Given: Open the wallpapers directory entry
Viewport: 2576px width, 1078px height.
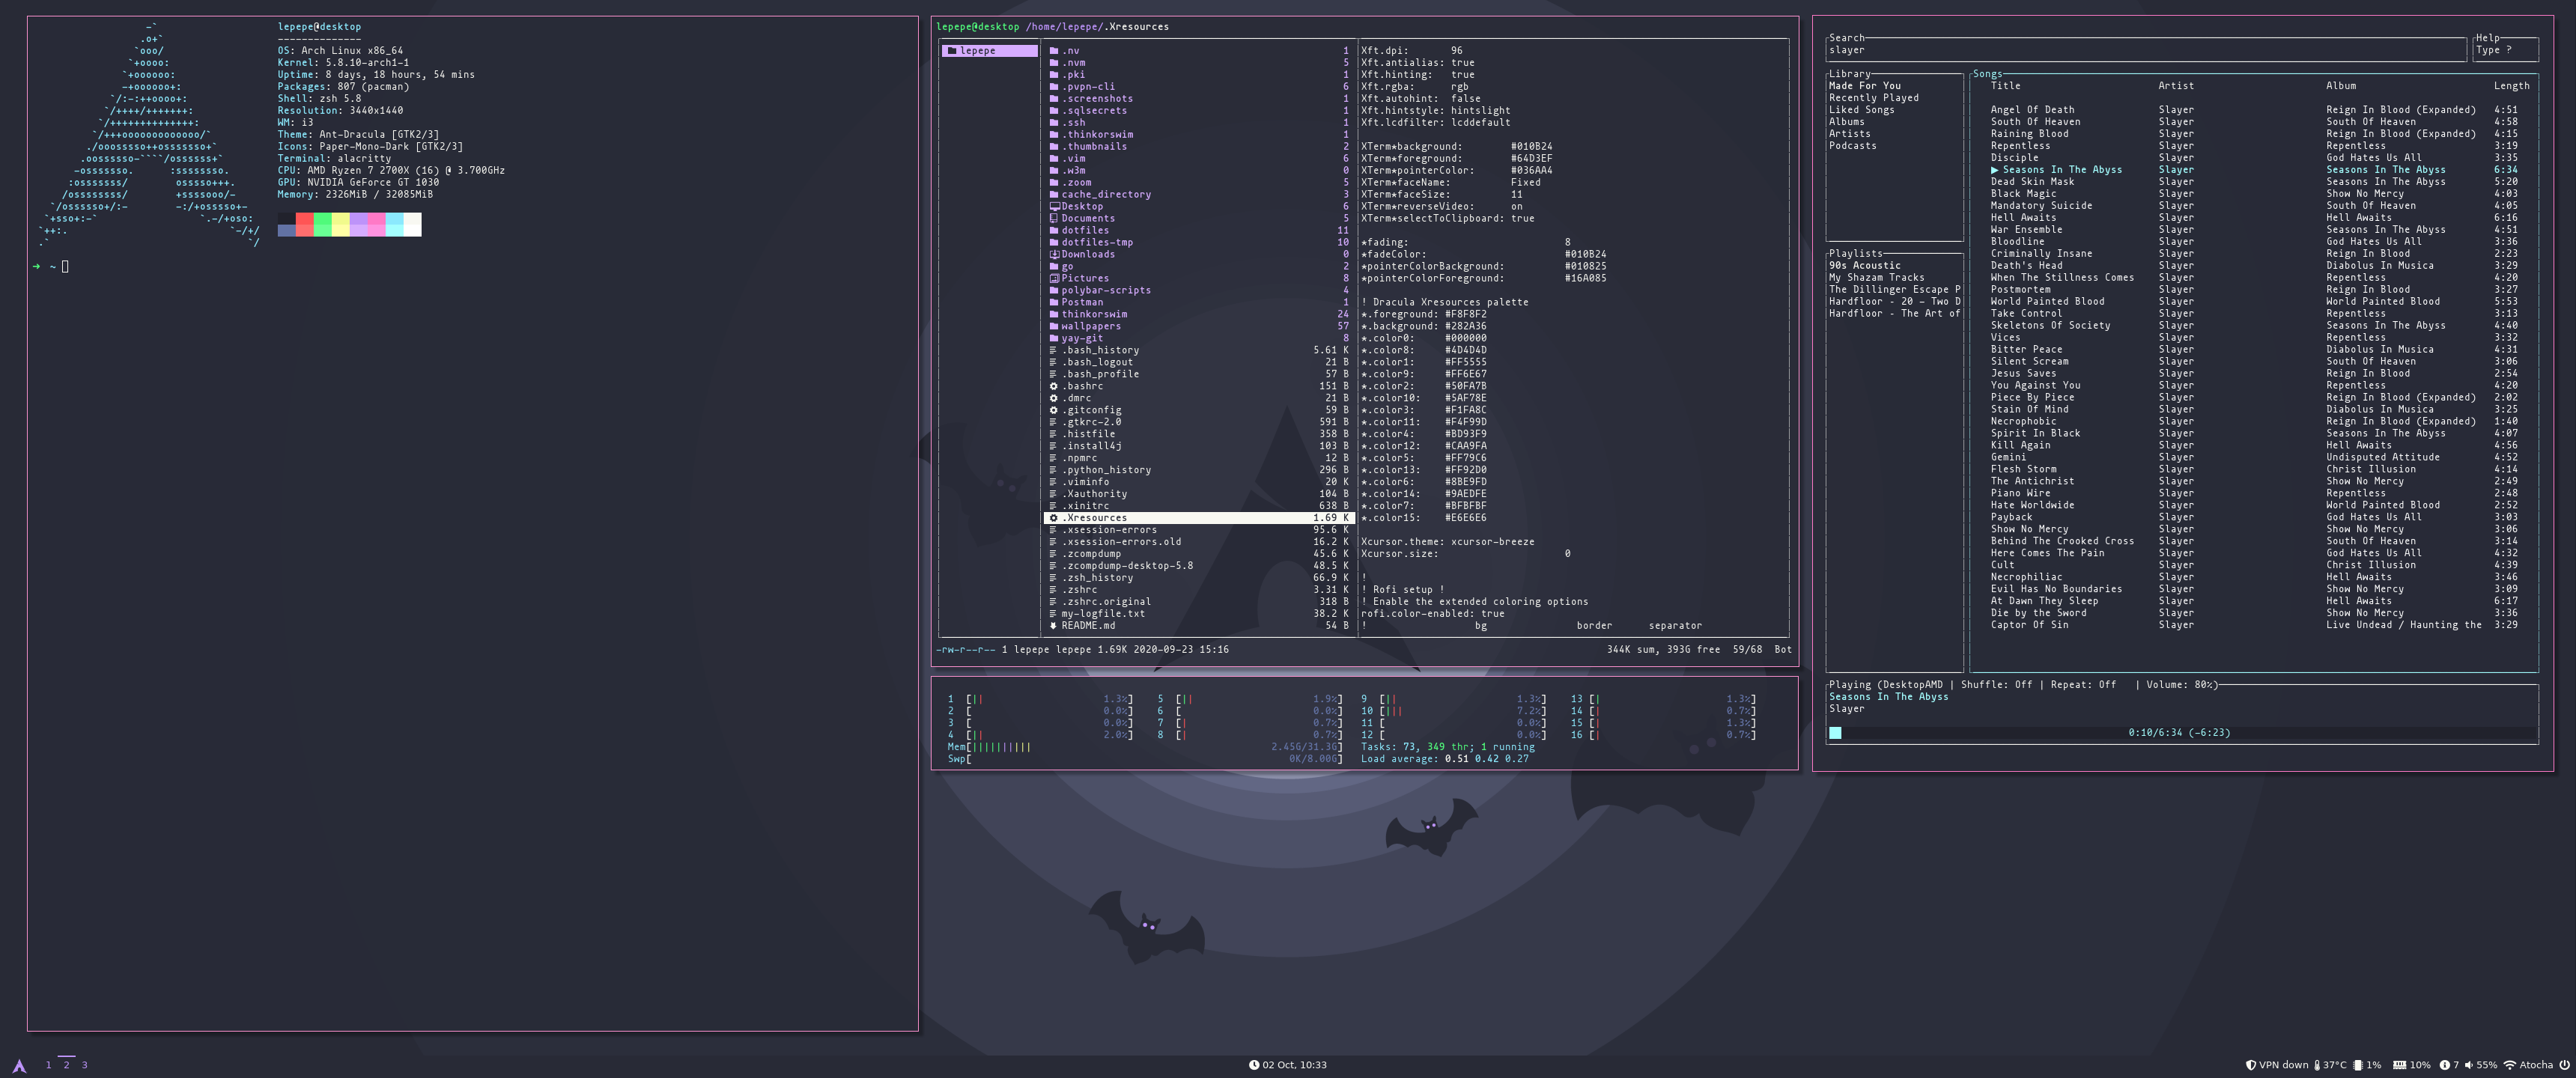Looking at the screenshot, I should [1090, 326].
